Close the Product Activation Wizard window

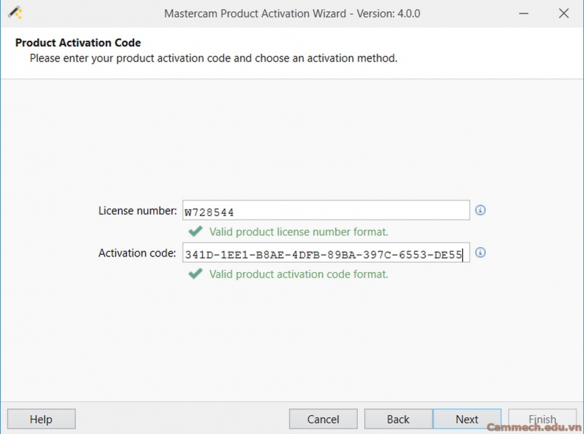pyautogui.click(x=563, y=13)
